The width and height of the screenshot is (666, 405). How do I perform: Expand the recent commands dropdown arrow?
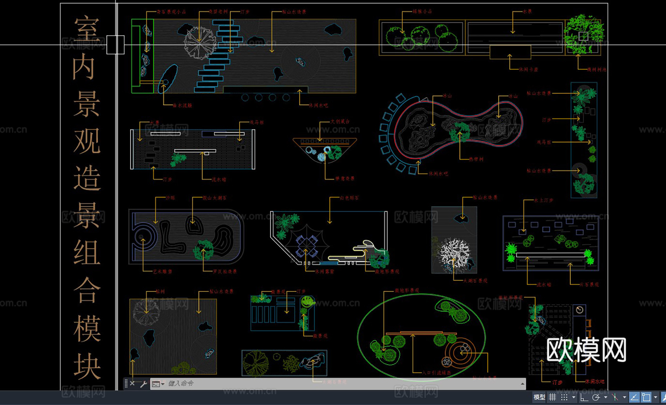[x=163, y=384]
